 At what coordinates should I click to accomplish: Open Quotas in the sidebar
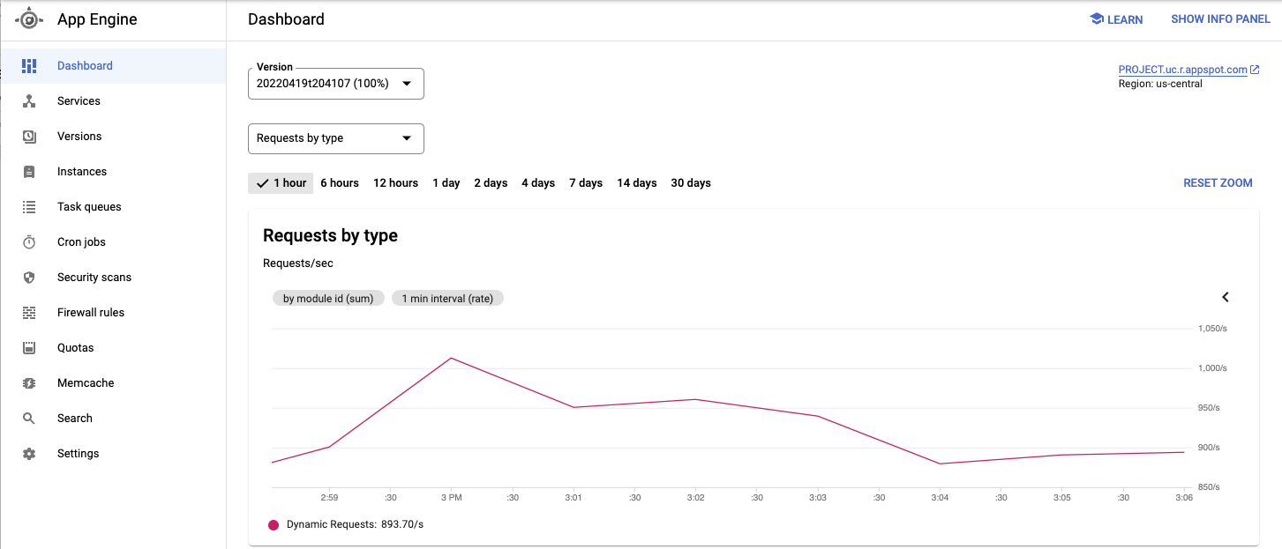point(113,348)
